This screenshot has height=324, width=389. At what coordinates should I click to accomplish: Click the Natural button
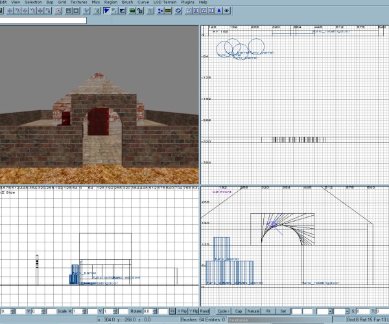253,311
